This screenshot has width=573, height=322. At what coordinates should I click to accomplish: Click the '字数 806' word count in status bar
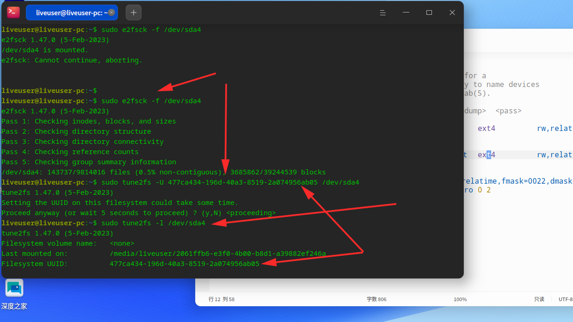376,299
